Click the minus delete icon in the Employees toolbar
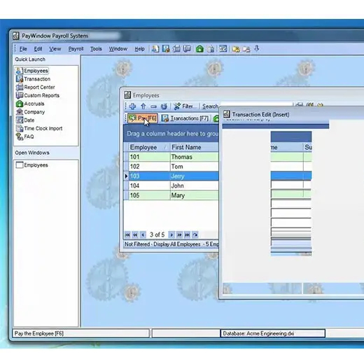Image resolution: width=364 pixels, height=364 pixels. point(153,106)
